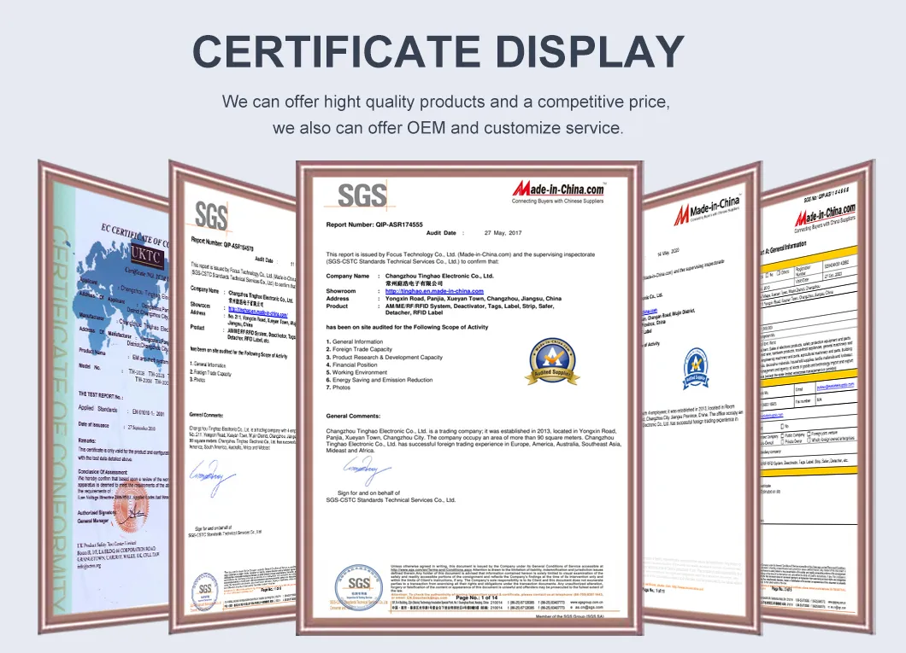Open the showroom link tinghao.en.made-in-china.com
The width and height of the screenshot is (906, 653).
[x=433, y=291]
